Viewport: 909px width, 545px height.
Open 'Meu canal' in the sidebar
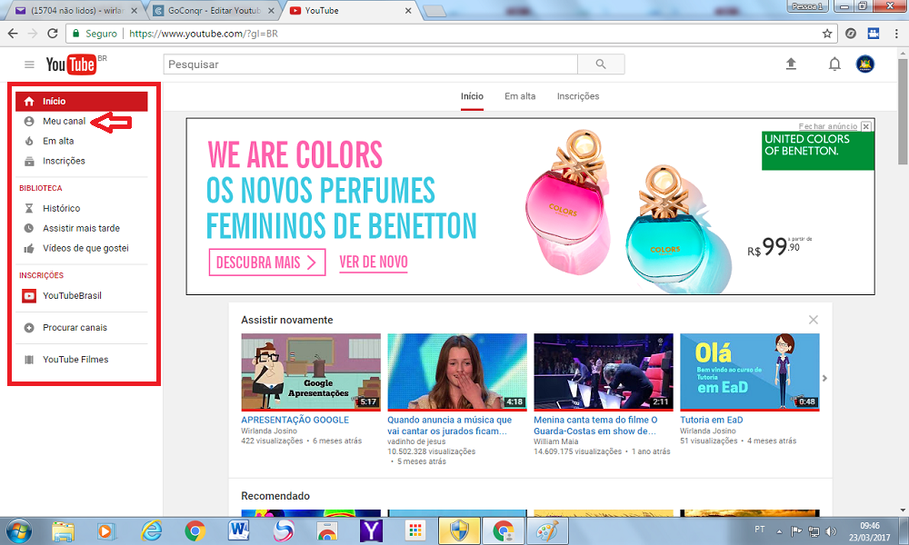64,121
